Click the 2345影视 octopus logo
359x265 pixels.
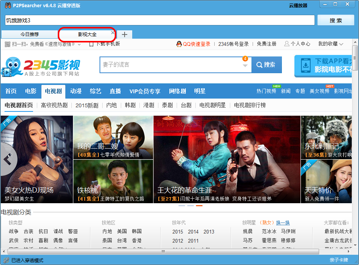pos(41,67)
